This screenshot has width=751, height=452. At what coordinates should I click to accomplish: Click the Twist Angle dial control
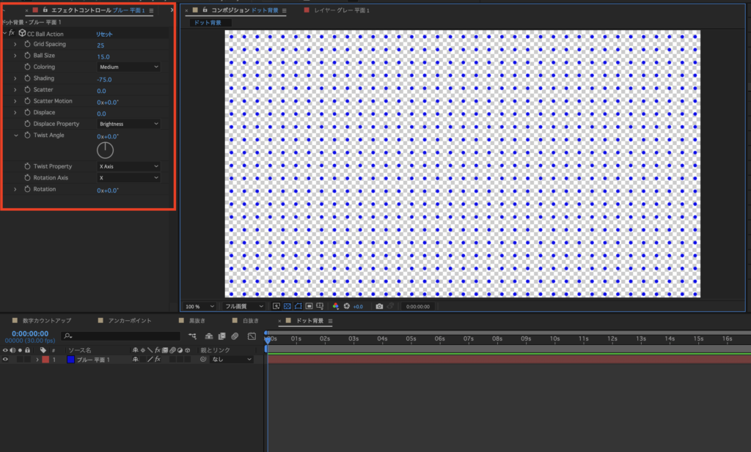click(105, 150)
